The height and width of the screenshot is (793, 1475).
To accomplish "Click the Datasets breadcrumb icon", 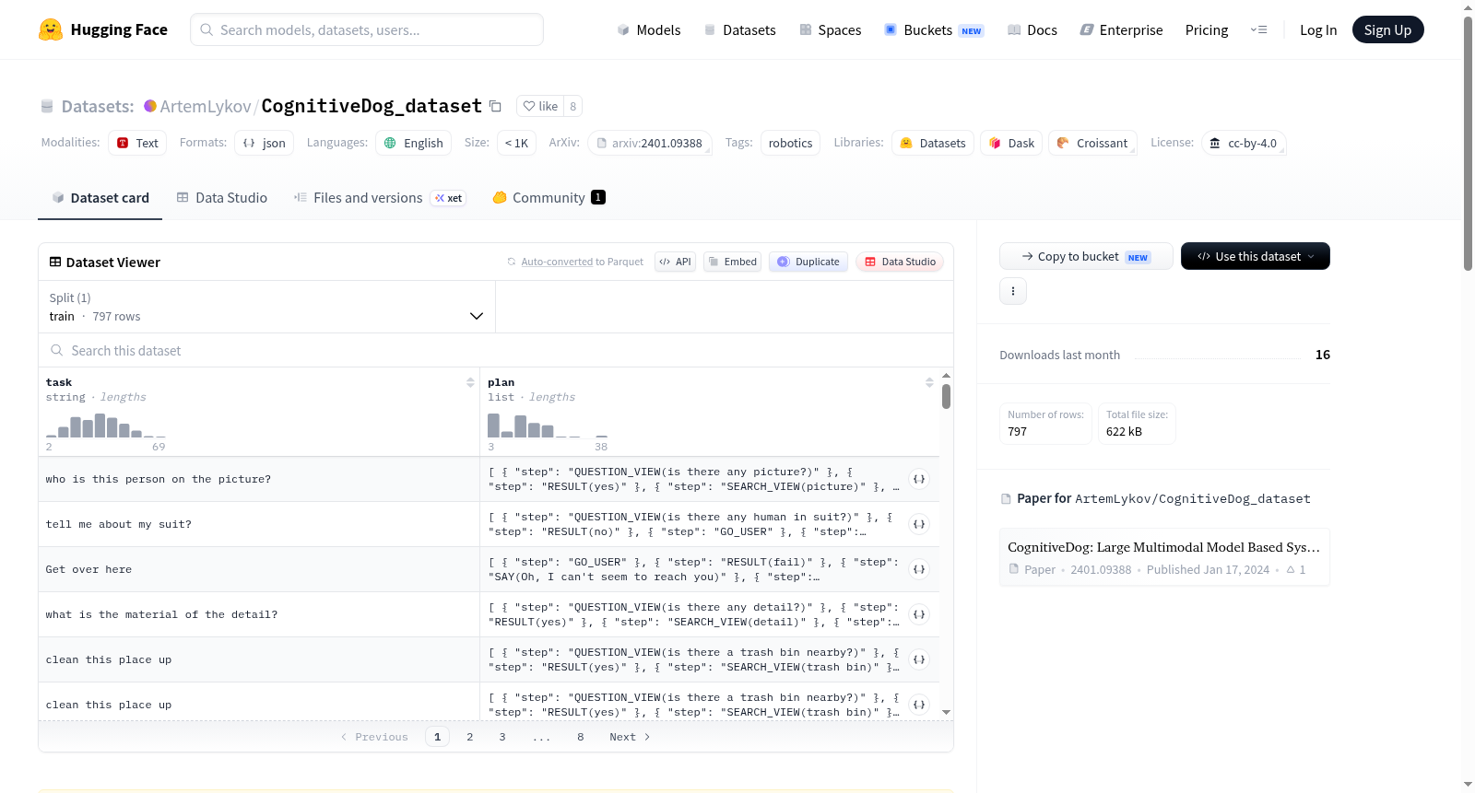I will tap(47, 106).
